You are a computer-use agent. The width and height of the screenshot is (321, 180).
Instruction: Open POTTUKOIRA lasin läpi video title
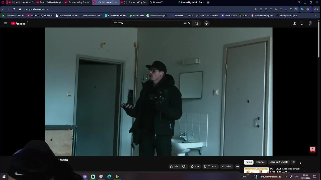tap(285, 170)
